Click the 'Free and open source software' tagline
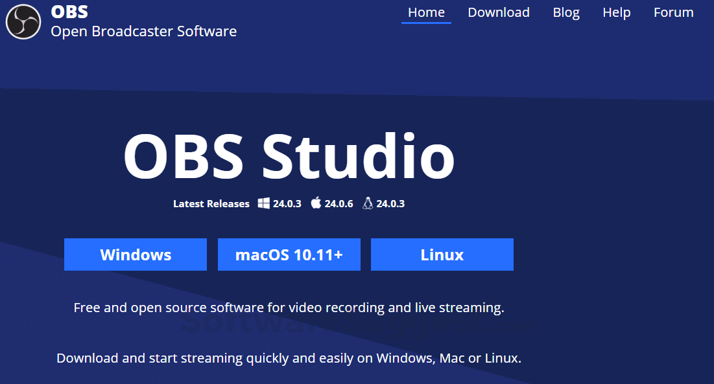The width and height of the screenshot is (714, 384). pyautogui.click(x=289, y=308)
